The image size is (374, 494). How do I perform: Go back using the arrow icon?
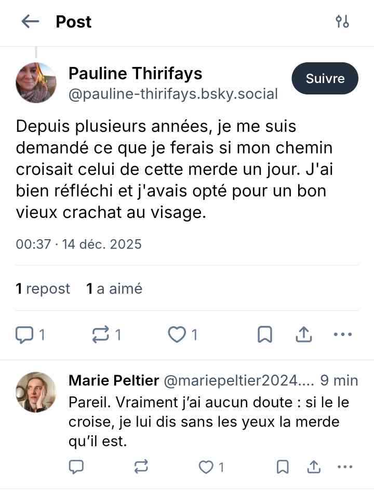click(30, 22)
